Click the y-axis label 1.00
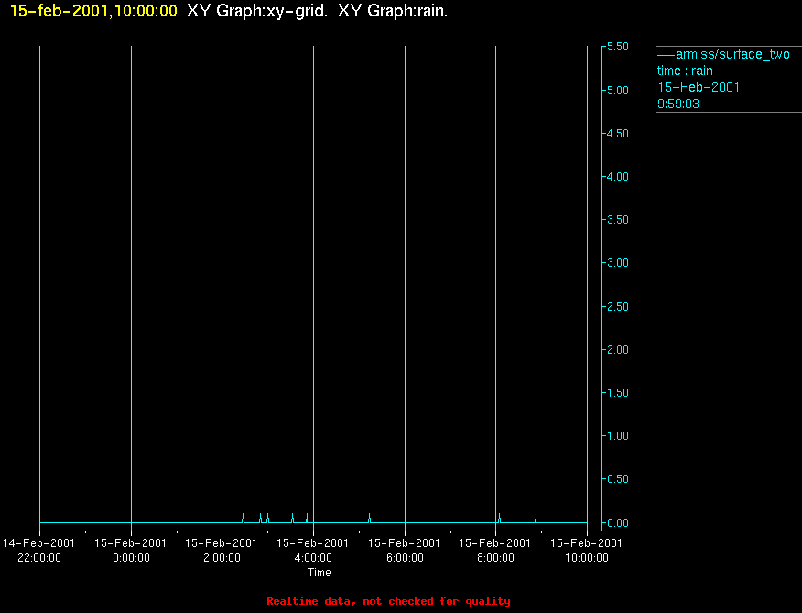The width and height of the screenshot is (802, 613). (x=617, y=435)
